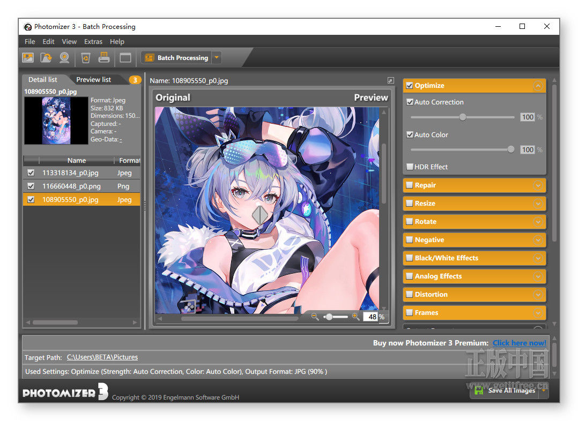This screenshot has width=578, height=421.
Task: Open the Batch Processing mode dropdown arrow
Action: tap(217, 57)
